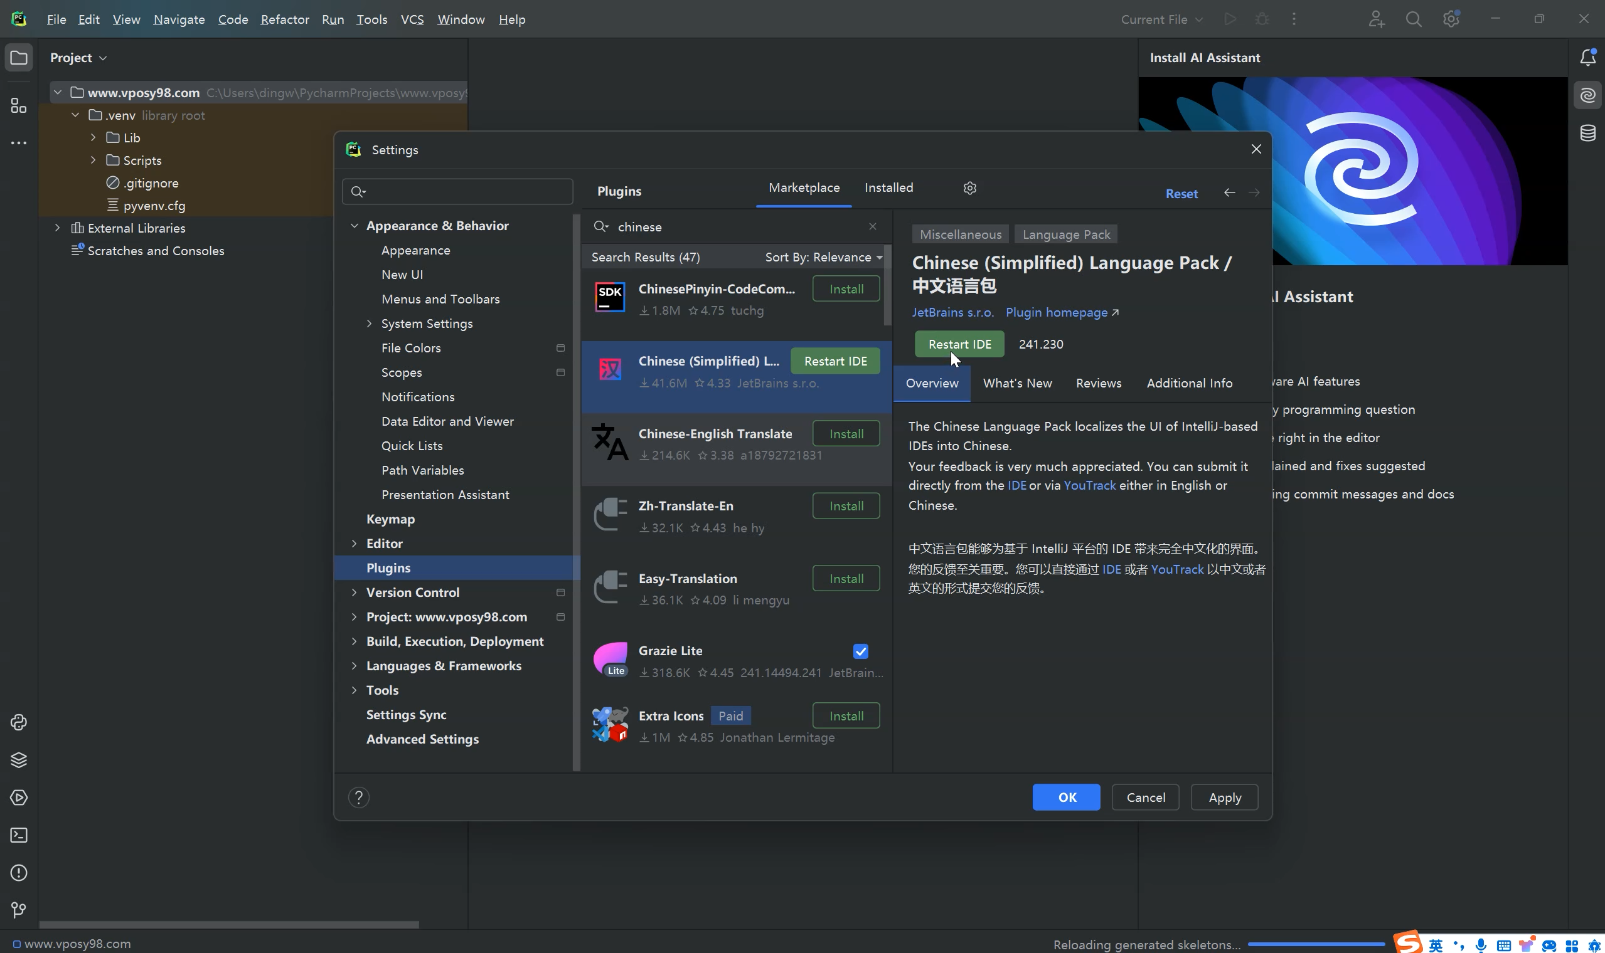Expand the External Libraries tree node
The image size is (1605, 953).
coord(57,228)
